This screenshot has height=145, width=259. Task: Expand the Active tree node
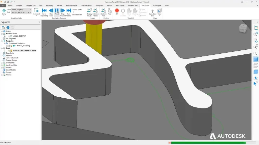[x=2, y=31]
